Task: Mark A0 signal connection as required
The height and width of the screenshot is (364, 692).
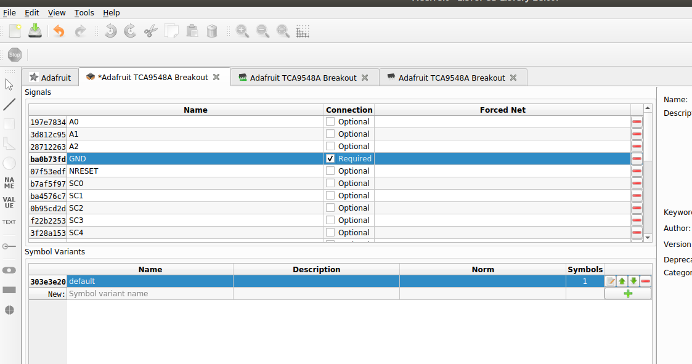Action: (330, 121)
